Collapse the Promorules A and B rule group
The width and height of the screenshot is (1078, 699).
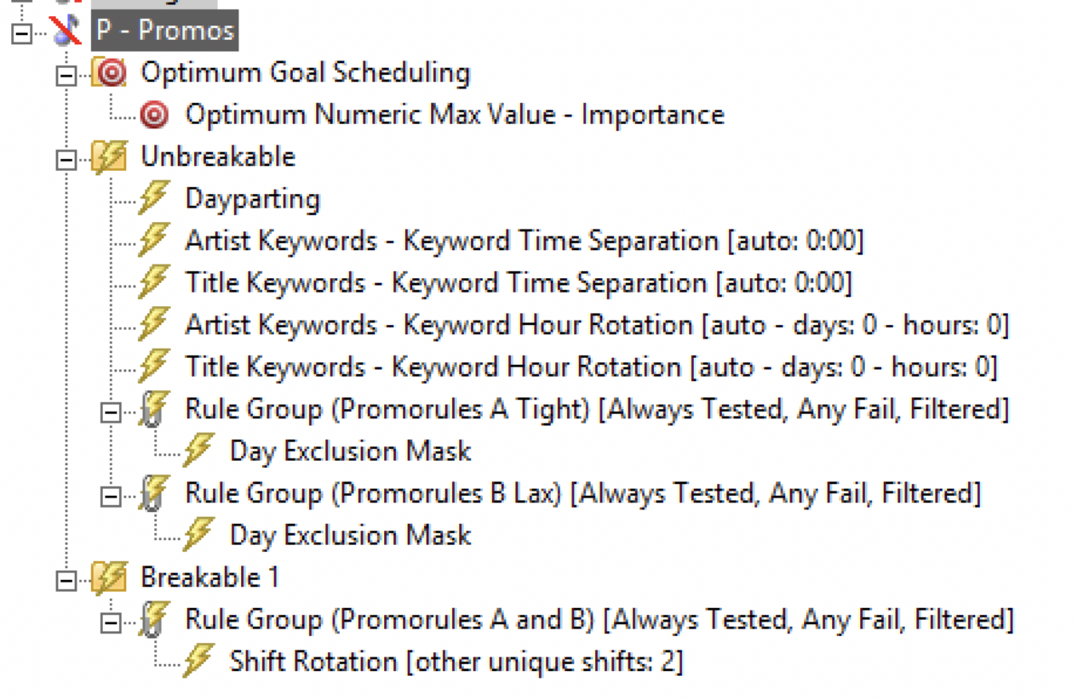[x=111, y=622]
